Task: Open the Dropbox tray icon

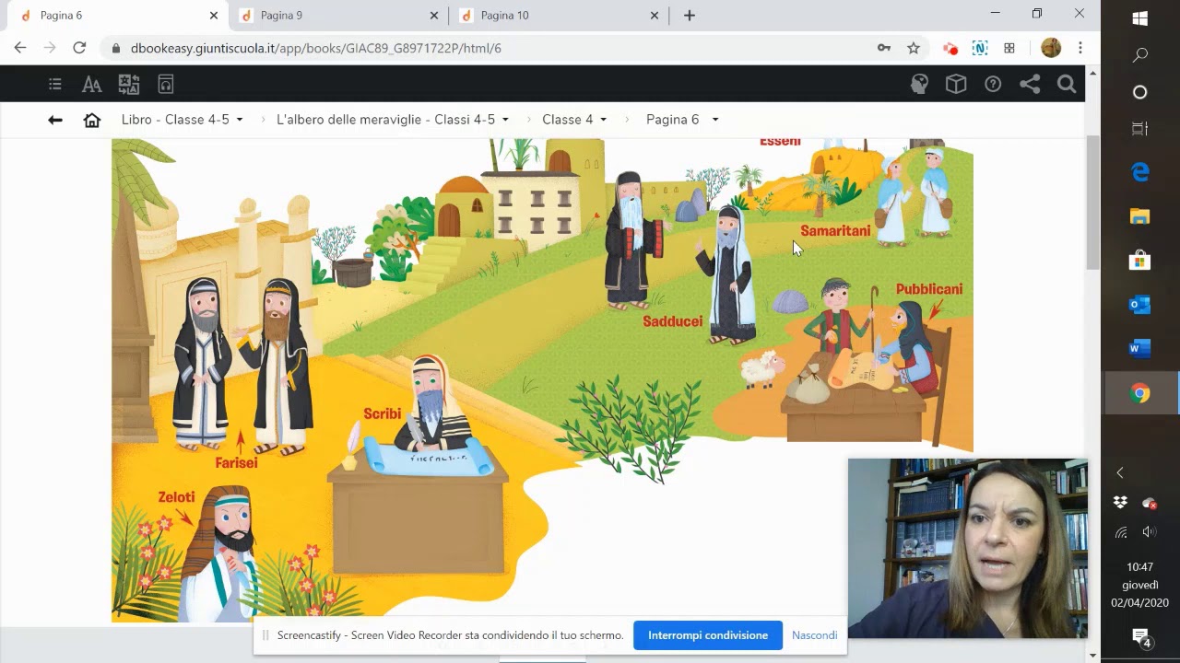Action: click(x=1120, y=503)
